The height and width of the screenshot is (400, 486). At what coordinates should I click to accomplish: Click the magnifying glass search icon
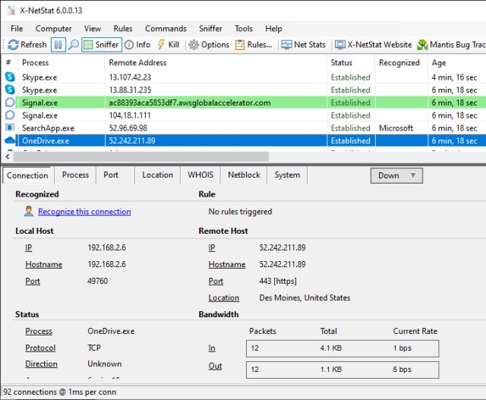pyautogui.click(x=74, y=45)
